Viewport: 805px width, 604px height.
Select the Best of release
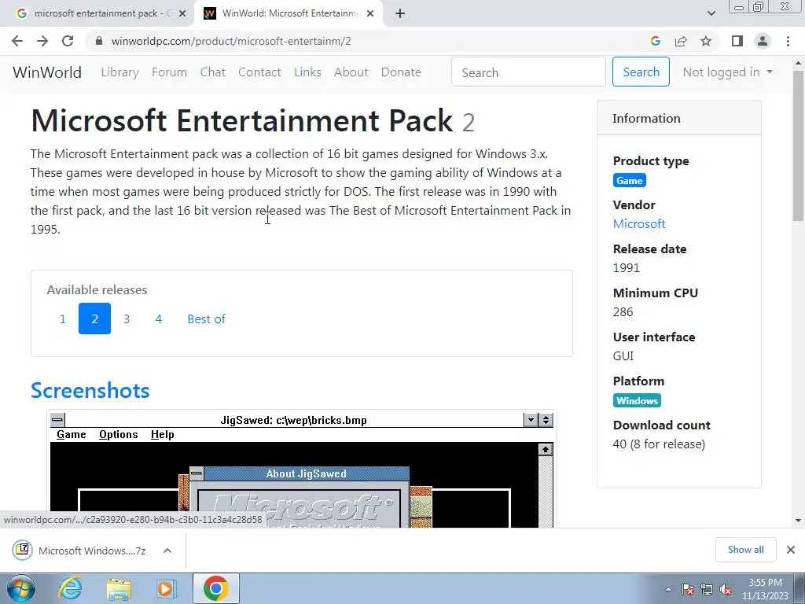(x=207, y=319)
